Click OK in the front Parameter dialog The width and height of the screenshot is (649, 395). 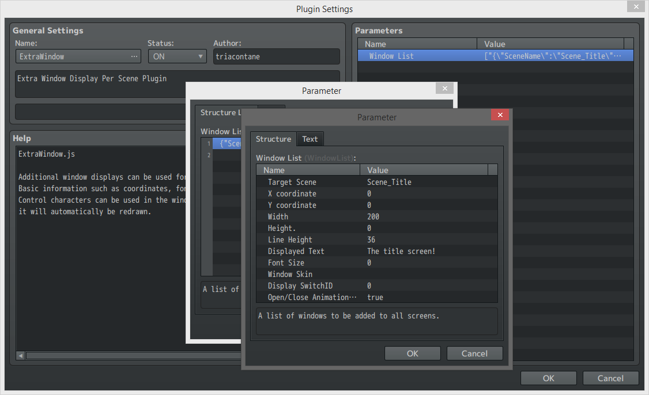tap(412, 353)
